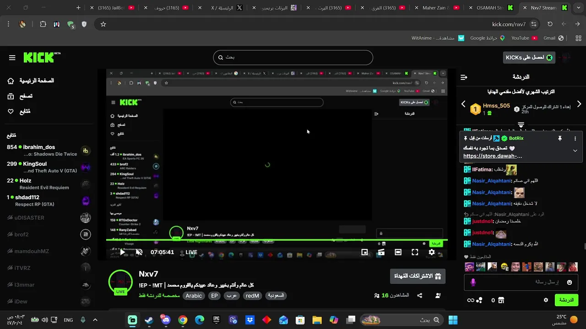Go to الصفحة الرئيسية home in sidebar
This screenshot has width=586, height=329.
coord(30,80)
